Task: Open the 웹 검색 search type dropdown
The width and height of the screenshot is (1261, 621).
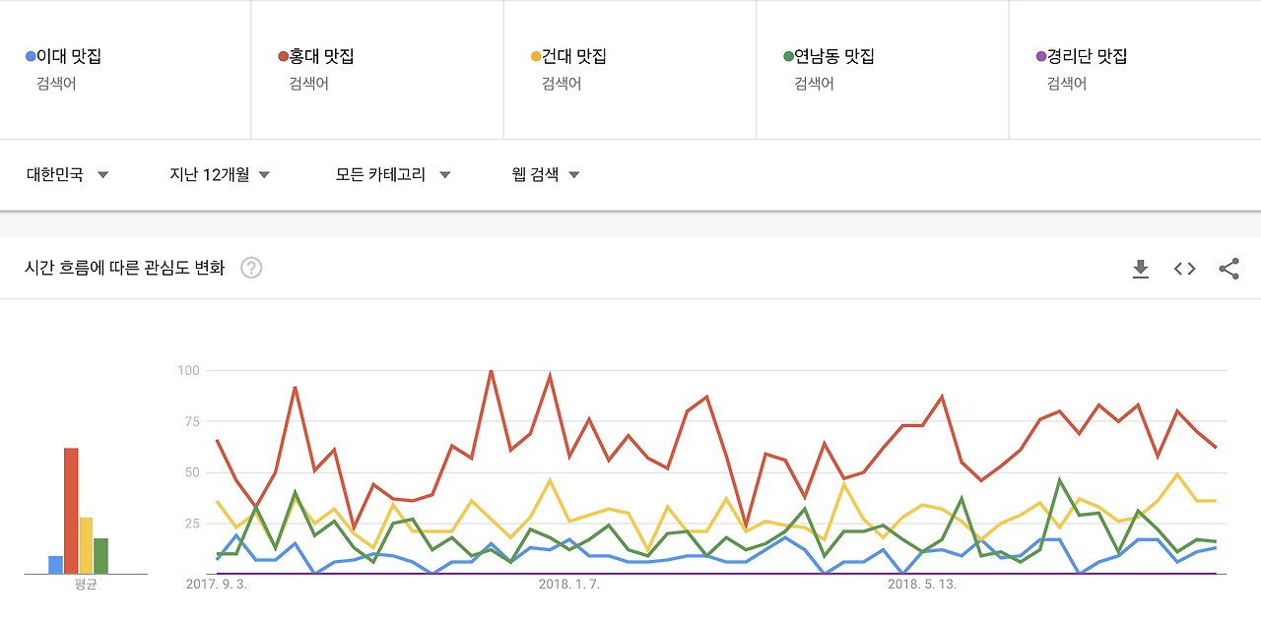Action: tap(543, 173)
